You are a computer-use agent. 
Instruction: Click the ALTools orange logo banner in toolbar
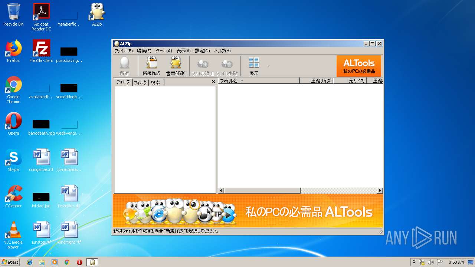(359, 66)
